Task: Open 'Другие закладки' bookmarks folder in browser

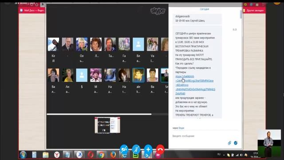Action: point(254,11)
